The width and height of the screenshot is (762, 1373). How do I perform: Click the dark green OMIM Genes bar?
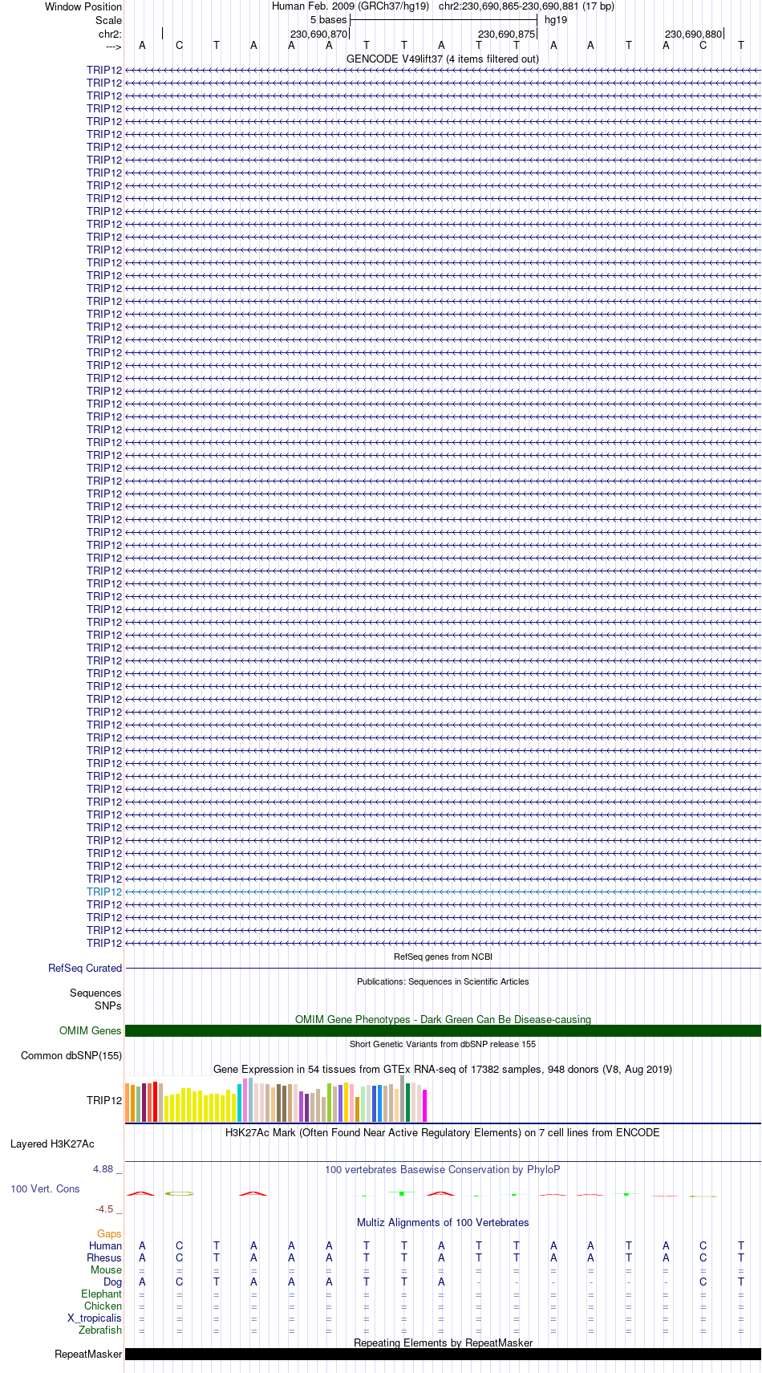[x=443, y=1031]
